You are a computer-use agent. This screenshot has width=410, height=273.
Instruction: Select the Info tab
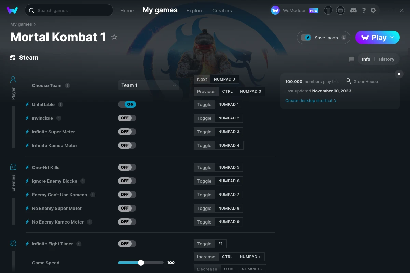(x=366, y=59)
